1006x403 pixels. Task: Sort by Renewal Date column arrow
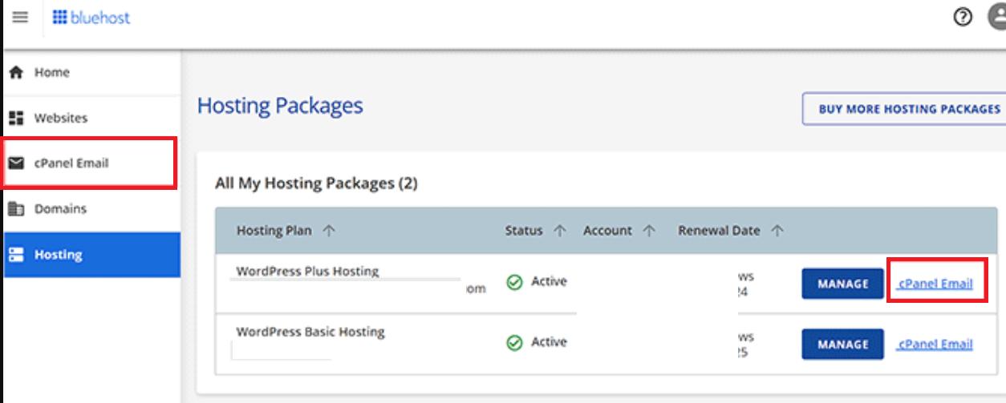(x=777, y=231)
